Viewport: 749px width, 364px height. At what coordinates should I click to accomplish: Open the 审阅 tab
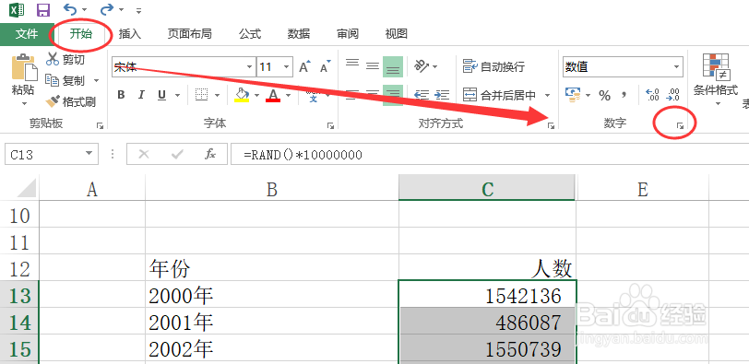click(347, 34)
